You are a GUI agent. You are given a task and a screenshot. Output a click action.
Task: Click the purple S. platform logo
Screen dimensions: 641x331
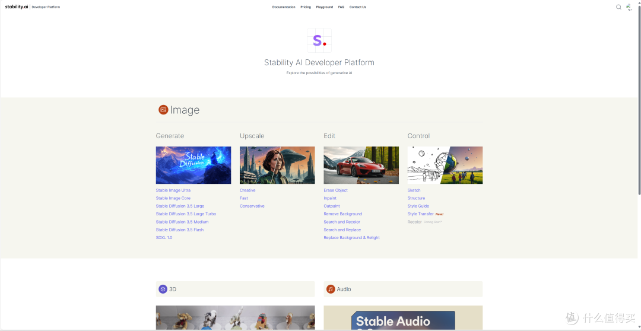coord(319,40)
